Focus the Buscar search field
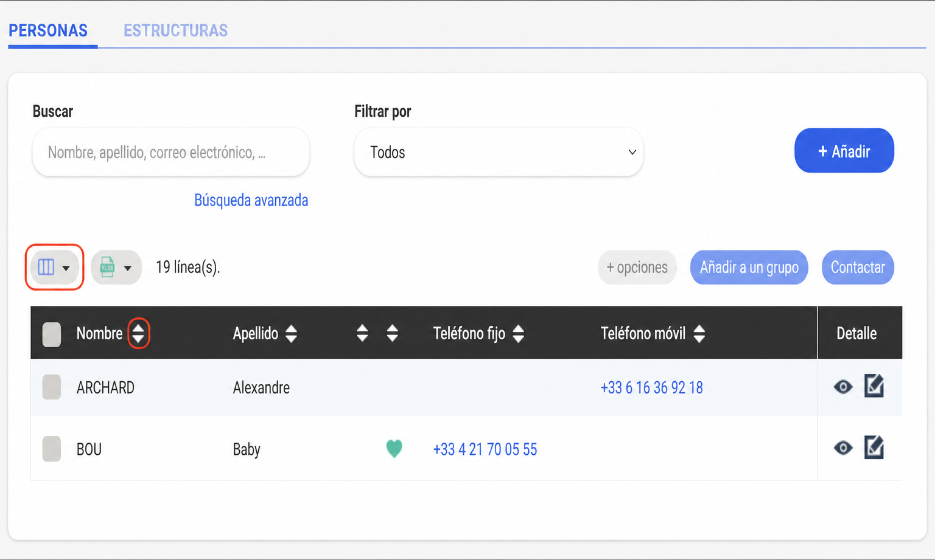This screenshot has height=560, width=935. [x=171, y=152]
